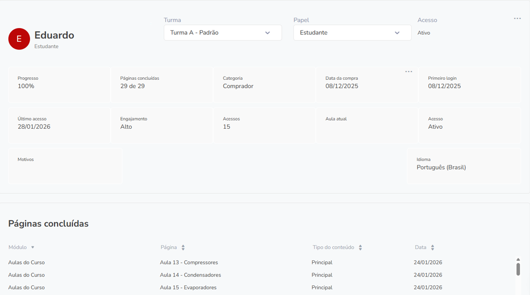Expand the Papel dropdown showing Estudante
The image size is (530, 295).
[352, 33]
